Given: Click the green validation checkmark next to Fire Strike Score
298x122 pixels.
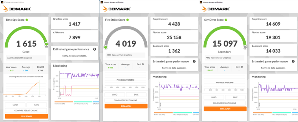Looking at the screenshot, I should click(x=127, y=20).
